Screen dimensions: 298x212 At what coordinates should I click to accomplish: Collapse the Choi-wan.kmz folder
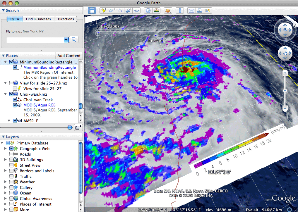click(x=6, y=94)
